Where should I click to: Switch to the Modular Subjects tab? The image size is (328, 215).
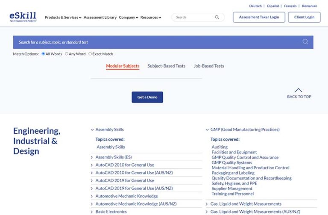point(123,66)
